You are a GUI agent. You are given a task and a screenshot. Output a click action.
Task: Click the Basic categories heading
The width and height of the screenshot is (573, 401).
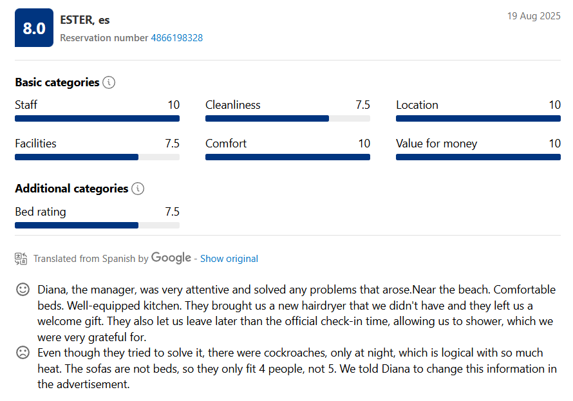pos(57,82)
